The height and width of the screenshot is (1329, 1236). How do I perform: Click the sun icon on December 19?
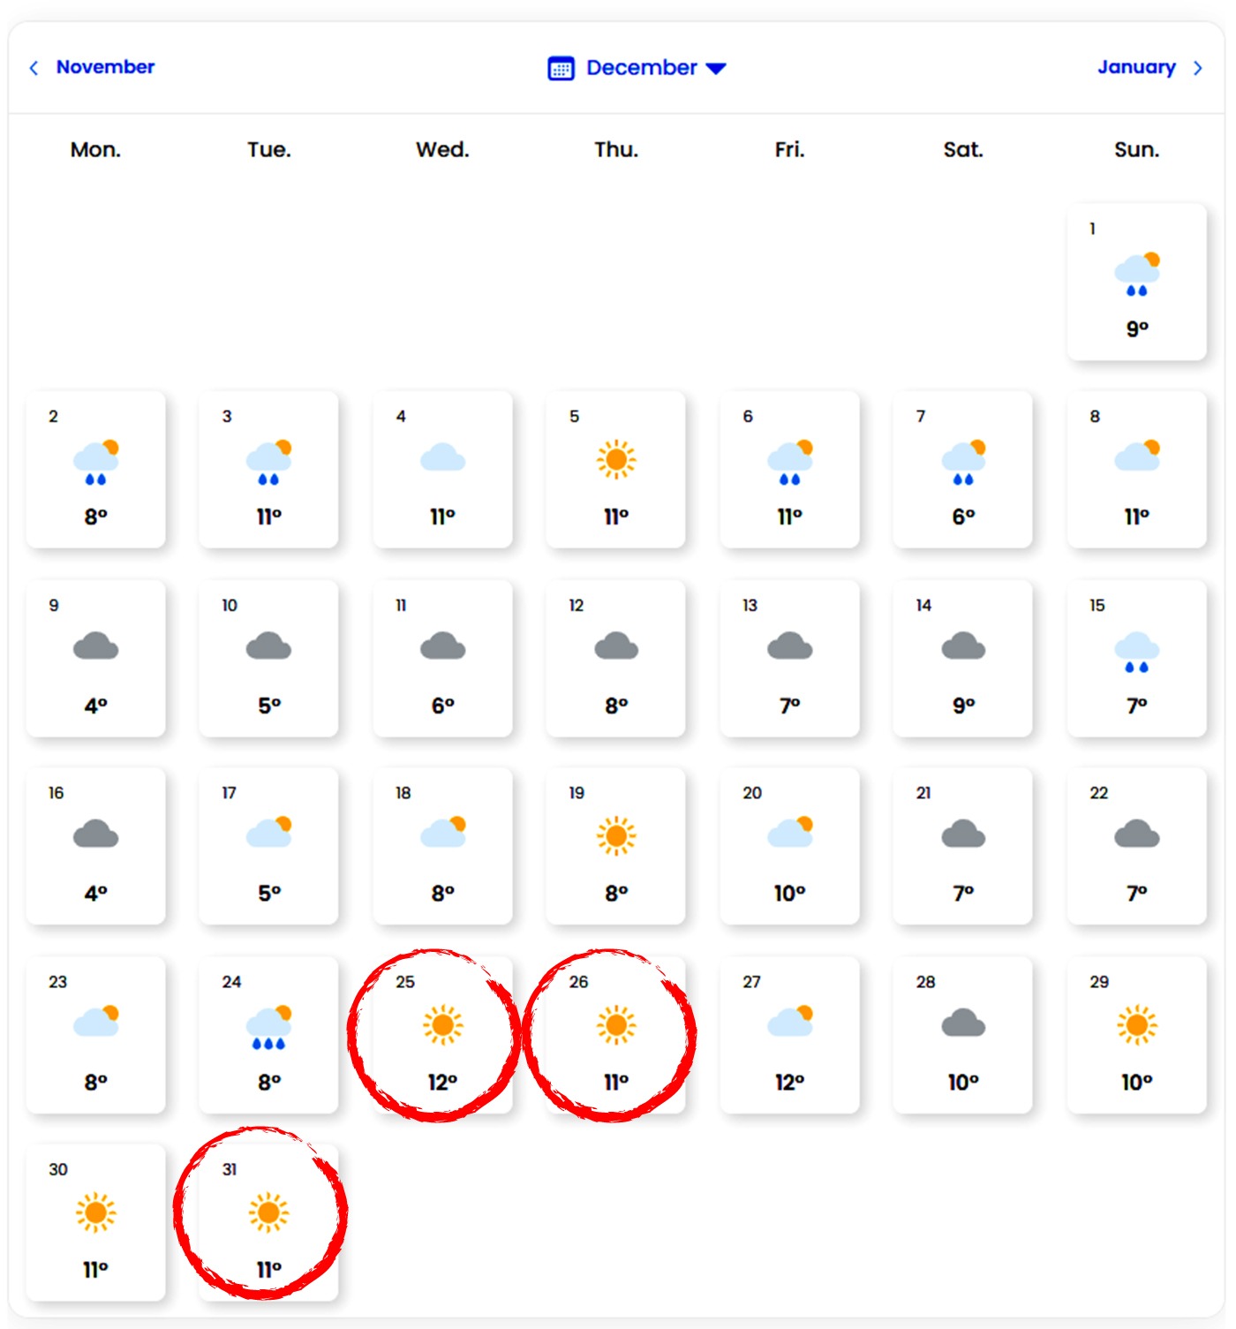tap(616, 835)
